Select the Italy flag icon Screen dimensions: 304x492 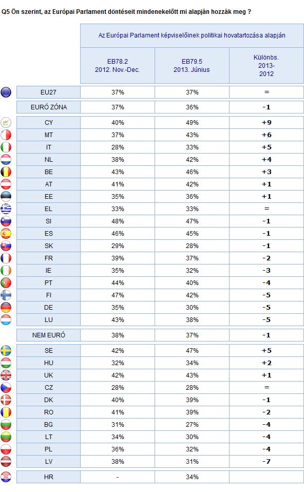pos(6,147)
